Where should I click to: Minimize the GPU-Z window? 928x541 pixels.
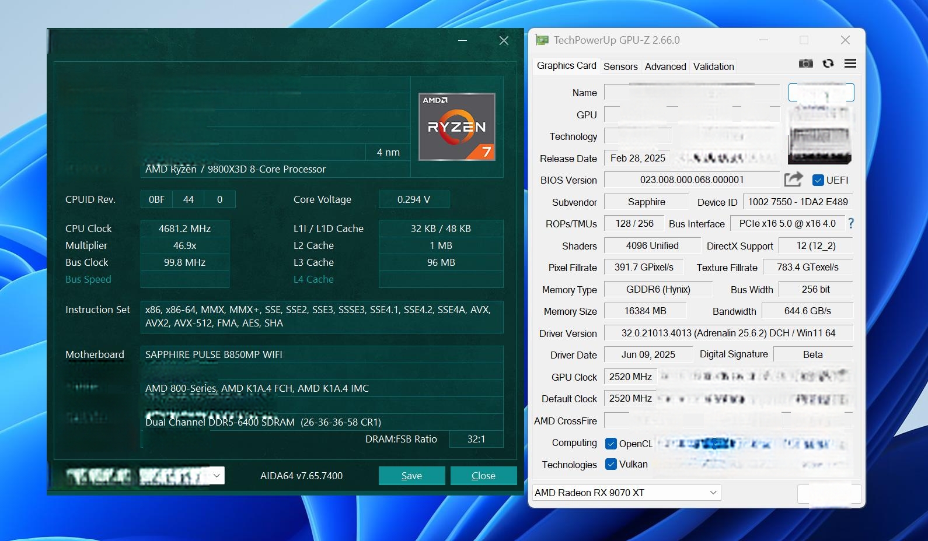[x=763, y=40]
